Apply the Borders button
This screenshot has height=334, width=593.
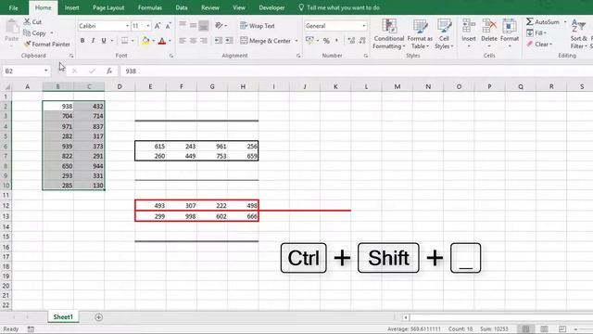tap(124, 41)
